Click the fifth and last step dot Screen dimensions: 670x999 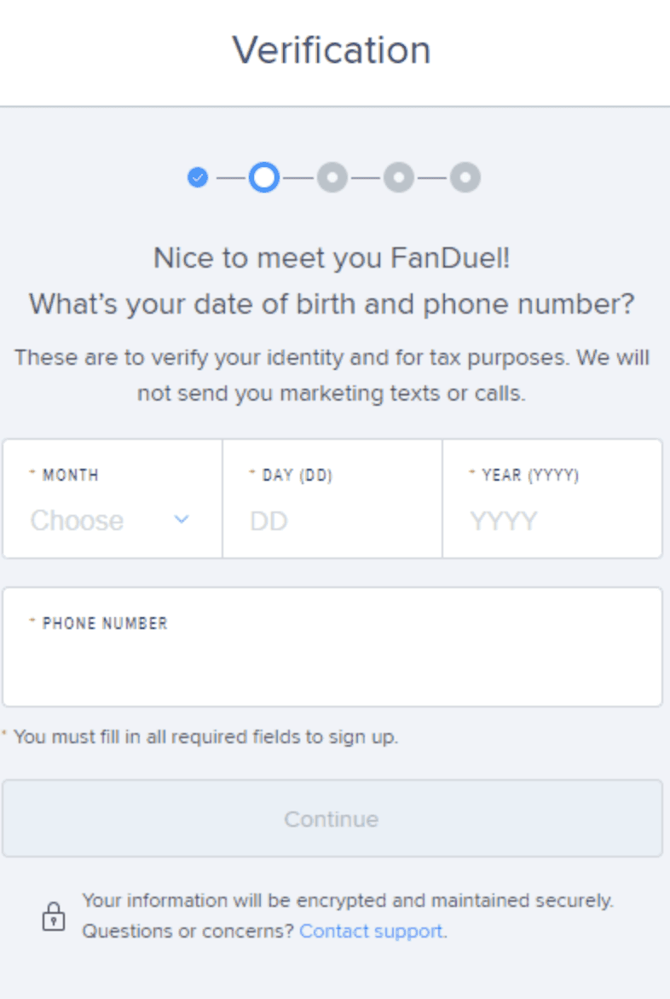coord(465,177)
